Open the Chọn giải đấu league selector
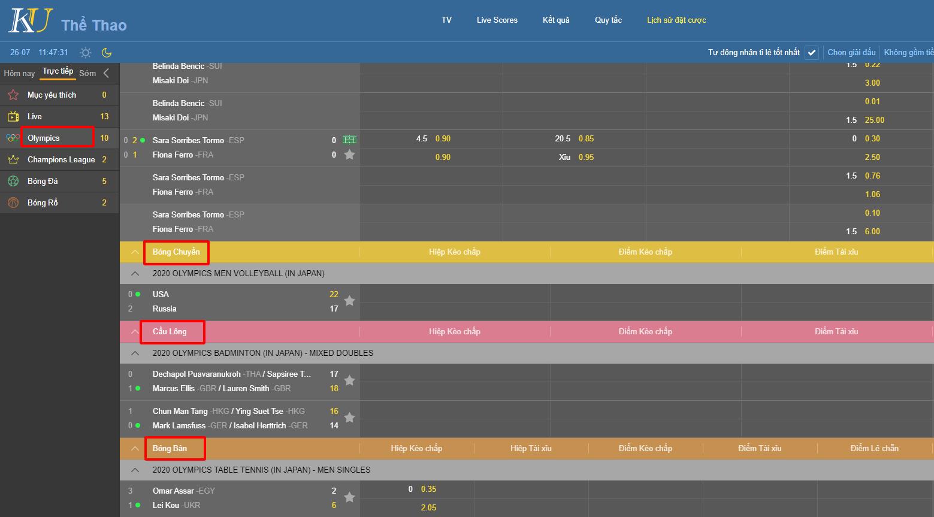 [851, 52]
